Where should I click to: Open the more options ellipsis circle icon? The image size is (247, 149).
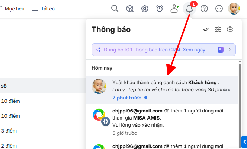(x=219, y=9)
